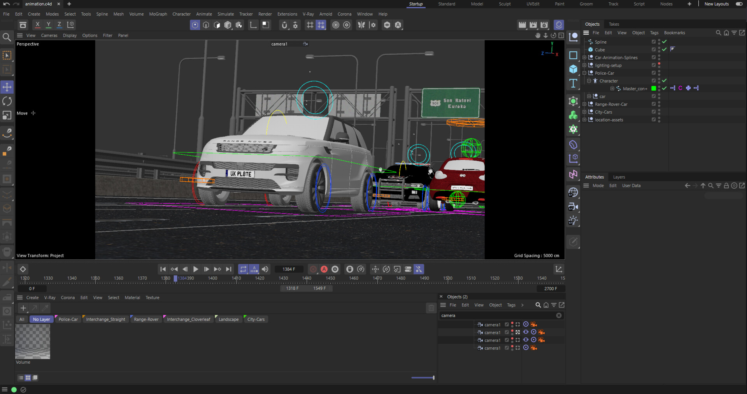
Task: Toggle the Z axis lock
Action: point(60,25)
